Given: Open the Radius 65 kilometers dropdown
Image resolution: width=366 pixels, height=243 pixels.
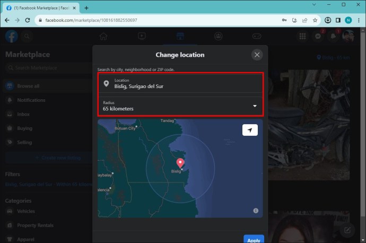Looking at the screenshot, I should click(x=180, y=106).
